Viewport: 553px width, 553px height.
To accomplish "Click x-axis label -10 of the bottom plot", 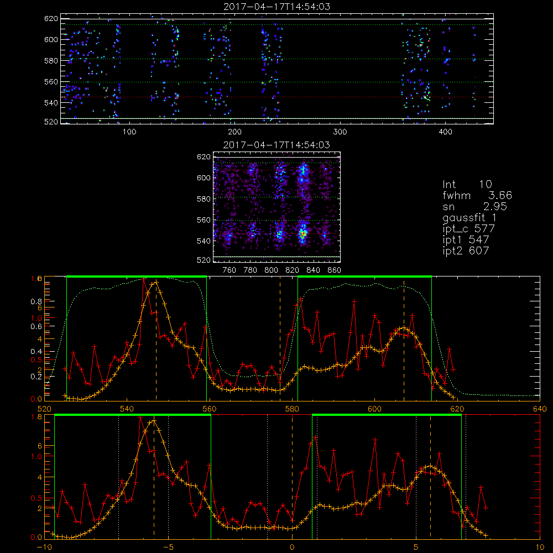I will pyautogui.click(x=44, y=547).
